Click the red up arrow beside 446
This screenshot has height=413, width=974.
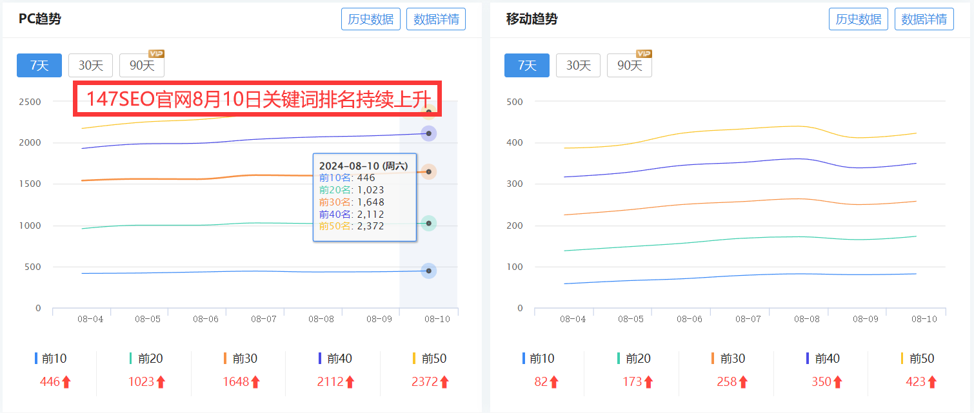tap(66, 382)
